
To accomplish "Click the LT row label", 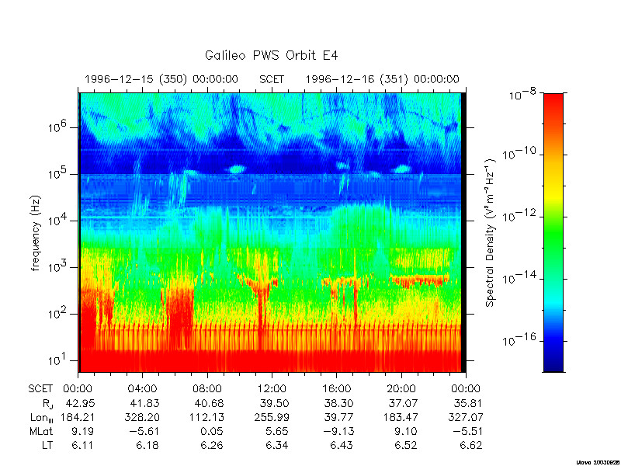I will point(47,445).
